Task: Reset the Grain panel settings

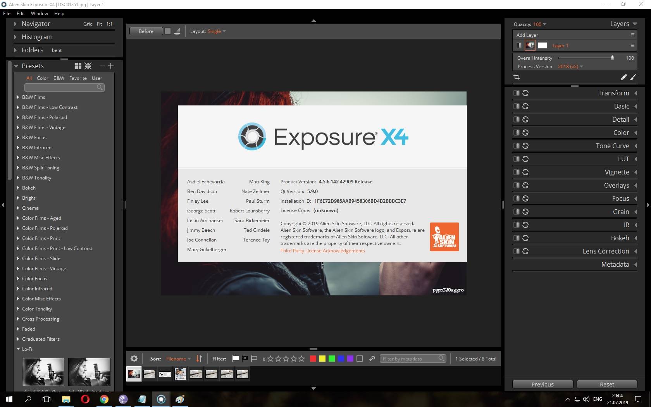Action: click(x=525, y=212)
